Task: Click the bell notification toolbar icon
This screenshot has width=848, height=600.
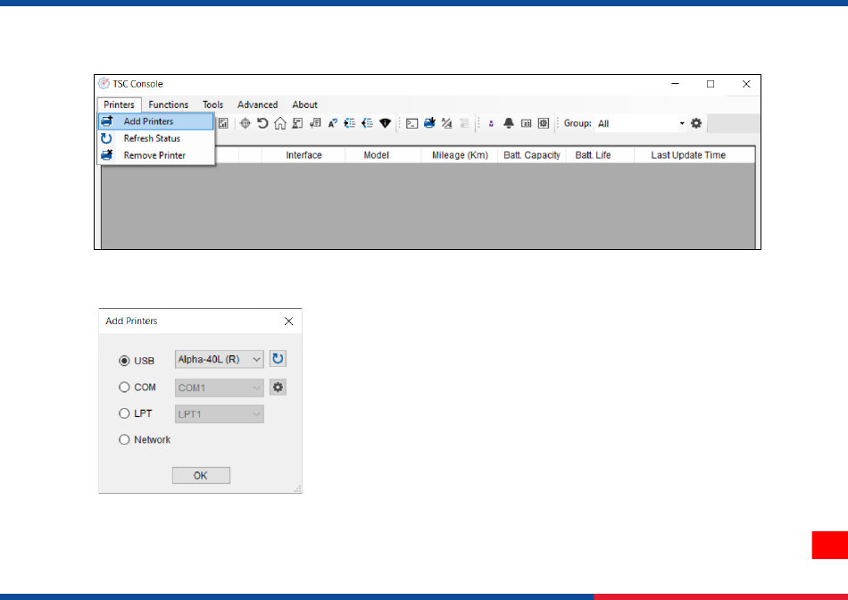Action: tap(509, 123)
